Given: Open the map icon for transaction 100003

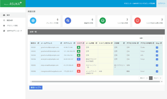Looking at the screenshot, I should tap(157, 55).
